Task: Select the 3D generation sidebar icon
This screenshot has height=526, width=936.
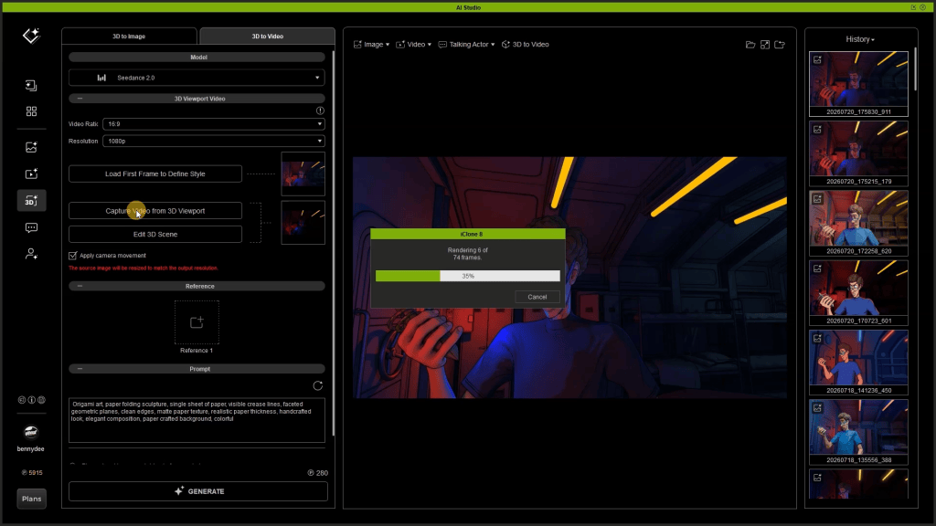Action: click(x=31, y=200)
